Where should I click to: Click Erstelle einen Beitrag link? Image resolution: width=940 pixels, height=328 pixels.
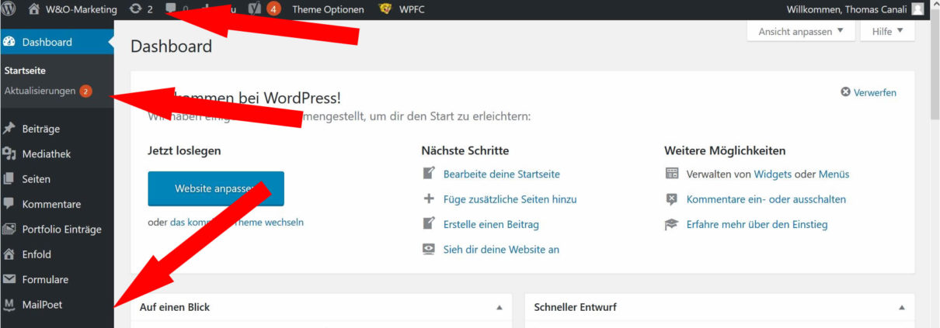(x=491, y=224)
